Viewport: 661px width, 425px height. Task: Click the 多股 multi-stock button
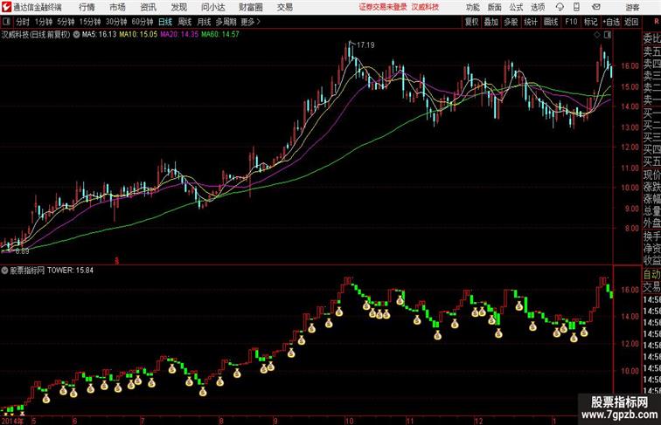[x=511, y=22]
